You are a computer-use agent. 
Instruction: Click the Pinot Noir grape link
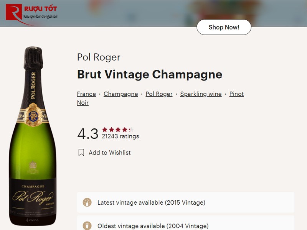click(236, 94)
